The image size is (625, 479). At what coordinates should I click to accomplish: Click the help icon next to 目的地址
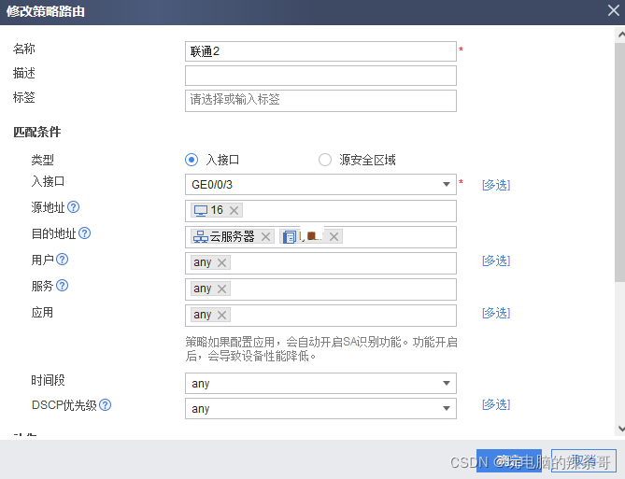[84, 233]
